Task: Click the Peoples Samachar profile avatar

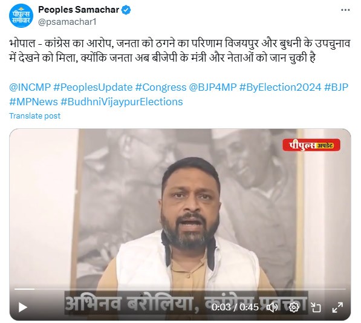Action: 21,16
